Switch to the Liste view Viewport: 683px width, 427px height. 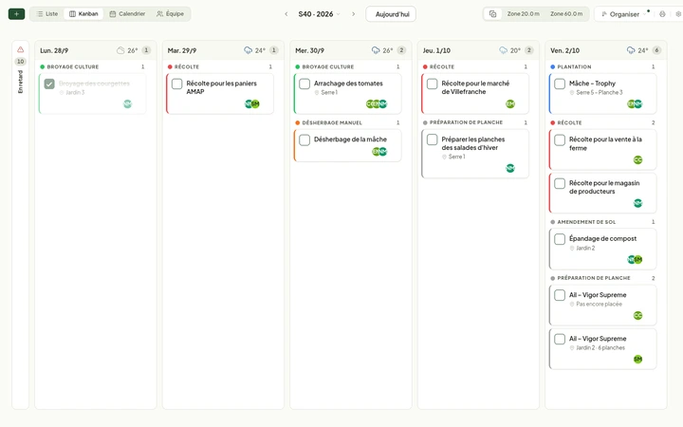(47, 14)
